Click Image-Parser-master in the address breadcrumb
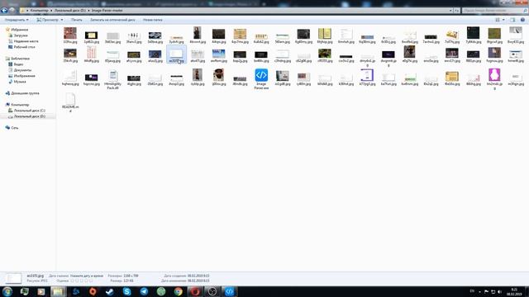The image size is (529, 297). pyautogui.click(x=107, y=11)
